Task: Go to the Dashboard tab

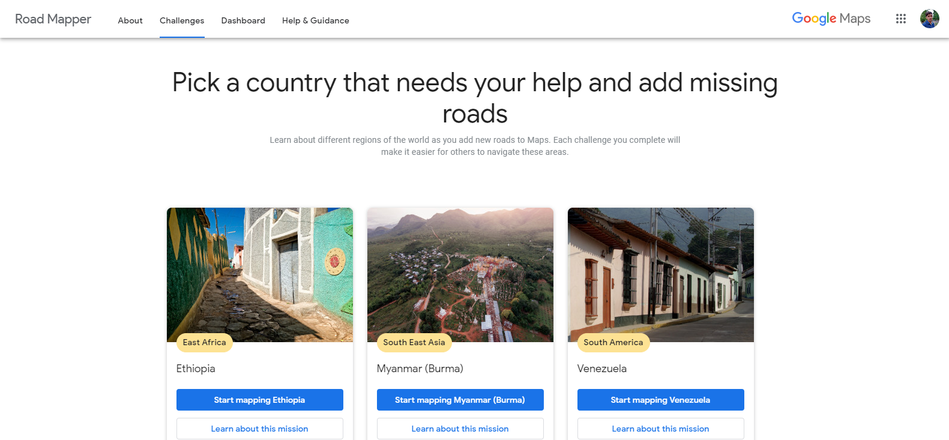Action: pyautogui.click(x=243, y=20)
